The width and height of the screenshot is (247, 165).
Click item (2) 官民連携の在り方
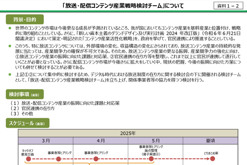pos(32,108)
